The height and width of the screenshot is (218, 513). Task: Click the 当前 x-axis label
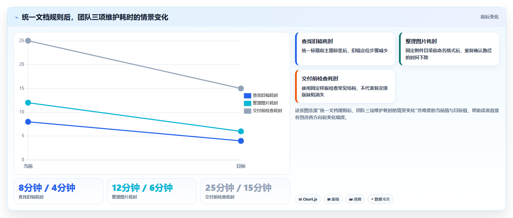[28, 166]
